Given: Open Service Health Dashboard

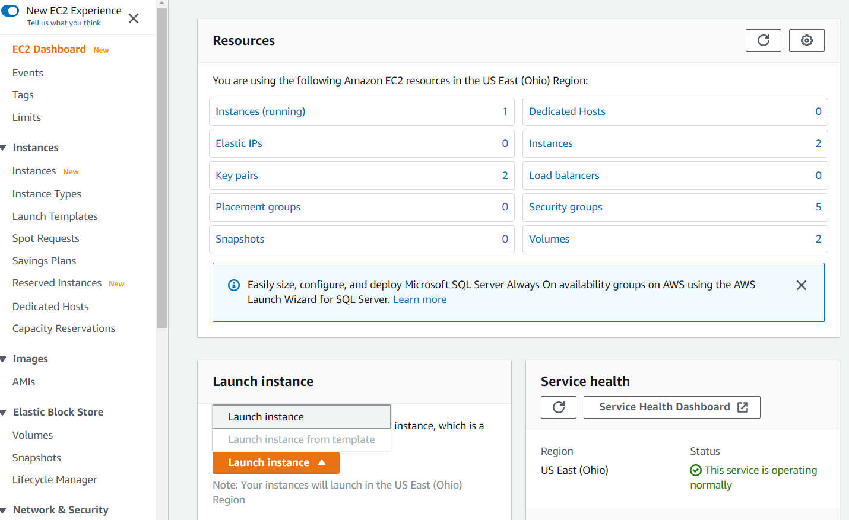Looking at the screenshot, I should click(671, 407).
